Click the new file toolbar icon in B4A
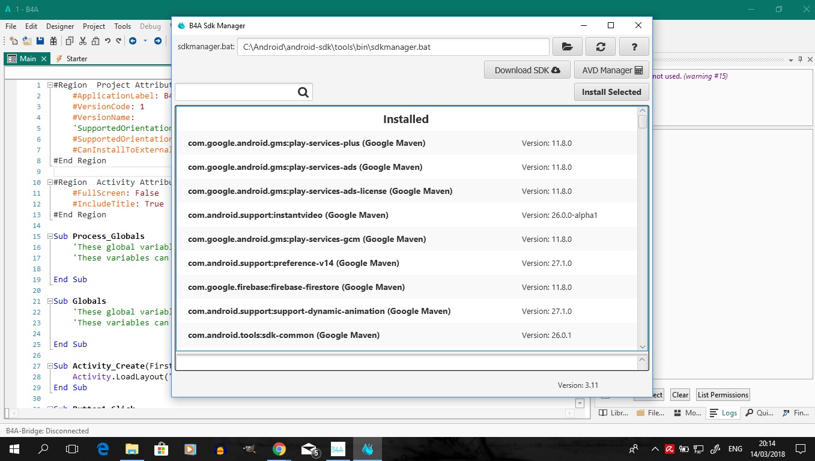The width and height of the screenshot is (815, 461). tap(13, 41)
